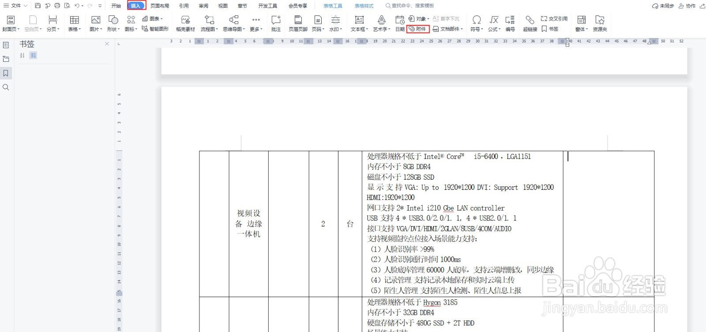Open the Undo history dropdown arrow
The height and width of the screenshot is (332, 706).
83,6
